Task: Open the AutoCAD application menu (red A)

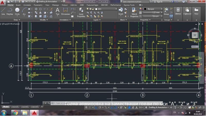Action: tap(2, 3)
